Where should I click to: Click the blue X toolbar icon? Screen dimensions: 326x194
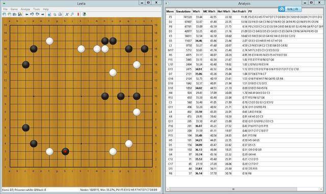(x=67, y=14)
